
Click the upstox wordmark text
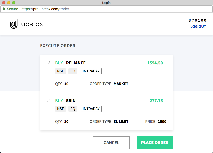coord(32,24)
